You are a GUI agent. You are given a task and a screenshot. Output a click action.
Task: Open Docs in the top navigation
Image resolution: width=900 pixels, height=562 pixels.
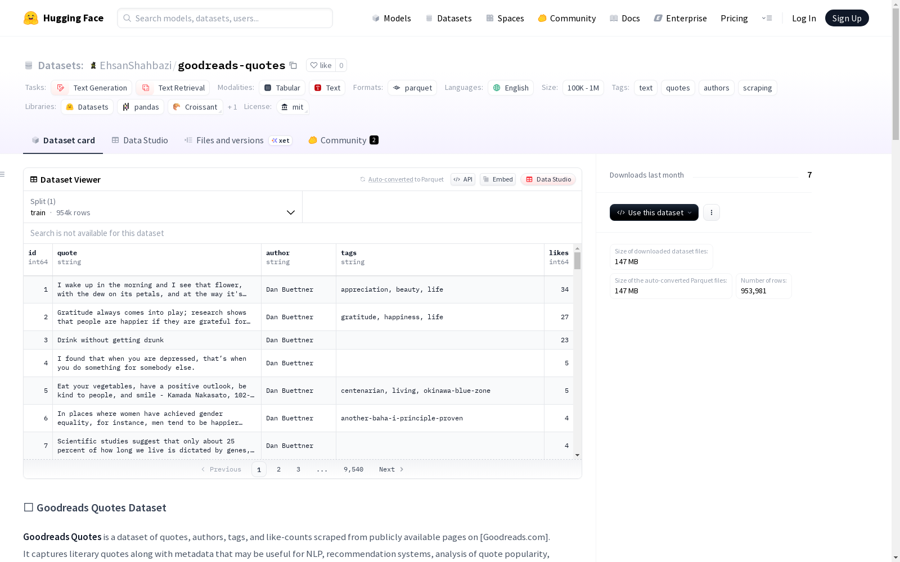(x=625, y=18)
